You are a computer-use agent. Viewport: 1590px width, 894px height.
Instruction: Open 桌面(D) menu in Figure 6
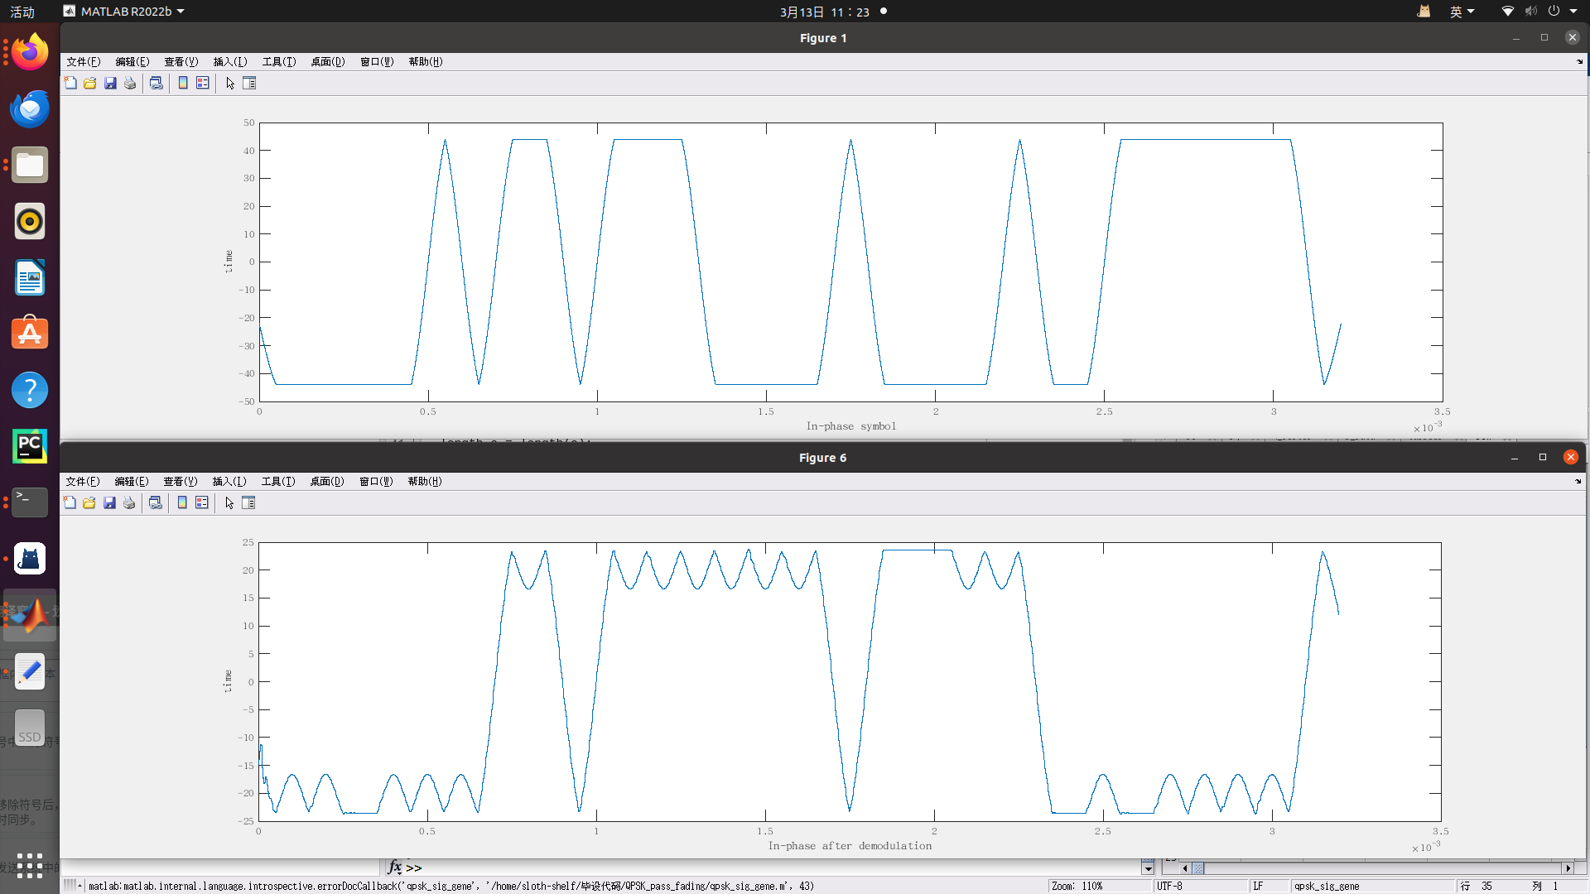(327, 481)
